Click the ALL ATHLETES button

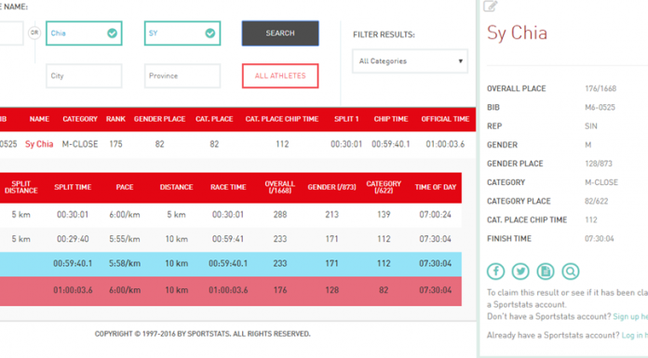[x=280, y=76]
